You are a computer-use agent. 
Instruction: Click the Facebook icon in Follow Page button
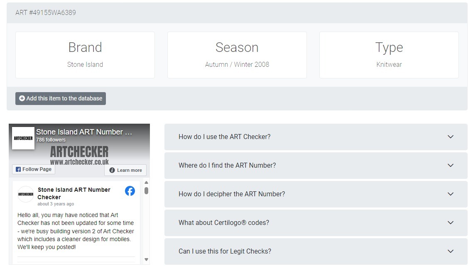(18, 169)
